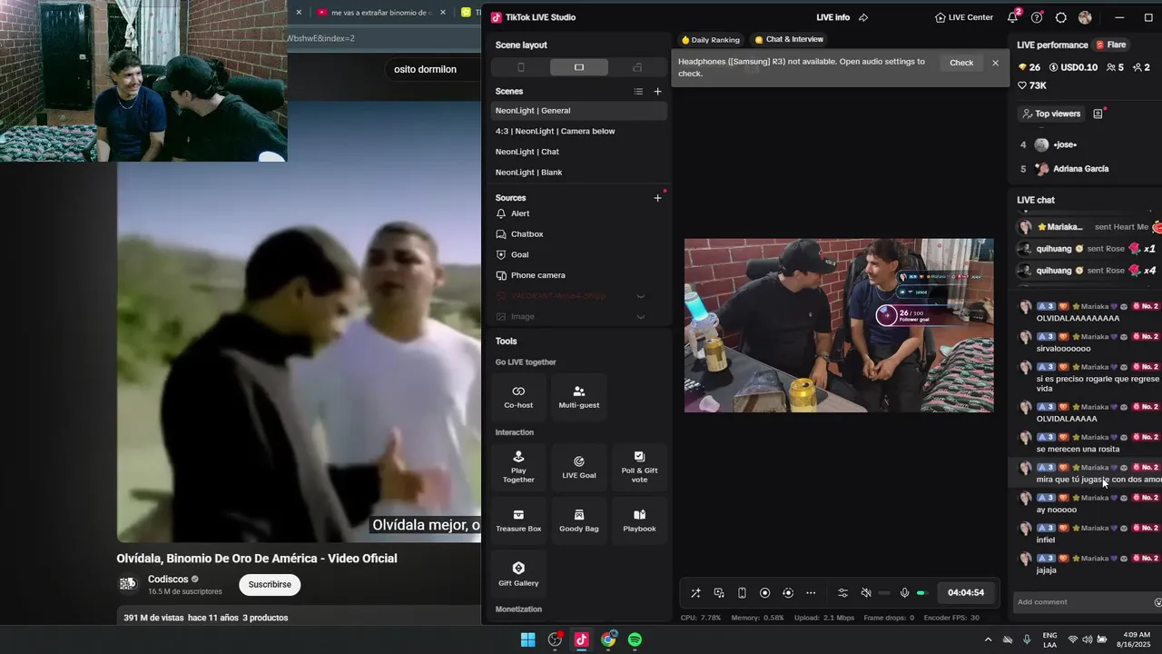The width and height of the screenshot is (1162, 654).
Task: Expand the Image source chevron
Action: point(641,317)
